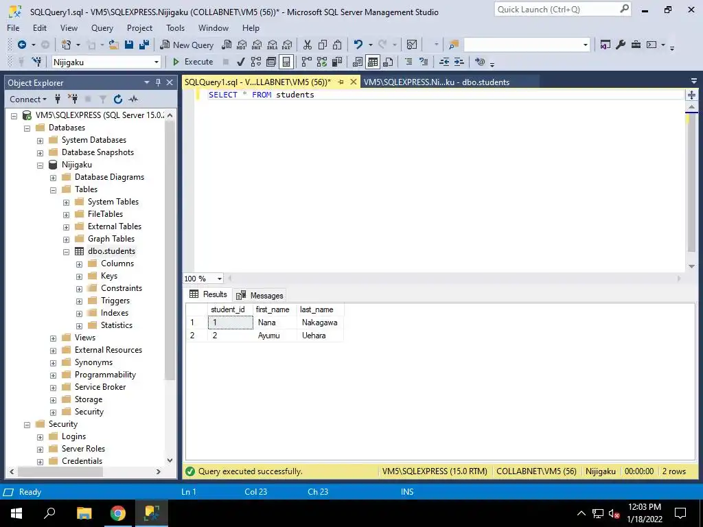Select the Results tab

click(208, 294)
